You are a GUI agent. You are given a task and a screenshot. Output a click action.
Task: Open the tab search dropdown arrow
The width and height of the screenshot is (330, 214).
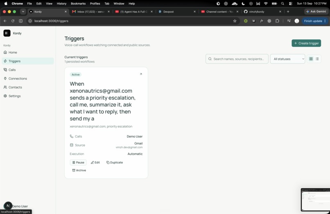click(23, 11)
